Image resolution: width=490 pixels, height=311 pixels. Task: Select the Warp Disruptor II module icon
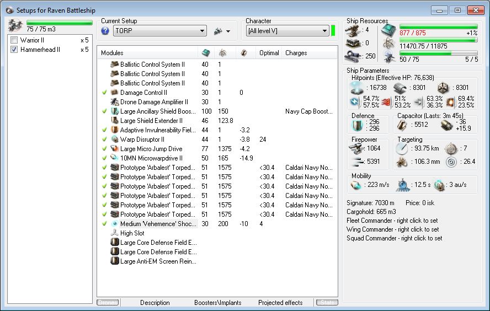(115, 140)
